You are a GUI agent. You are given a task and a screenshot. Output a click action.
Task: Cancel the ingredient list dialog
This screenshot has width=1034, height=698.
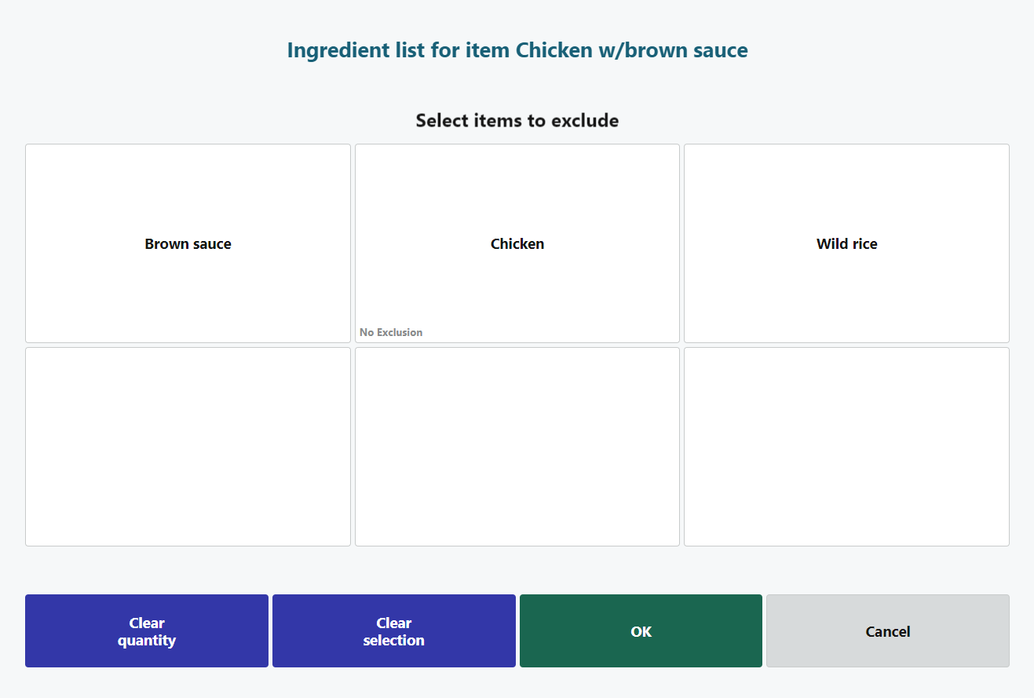[x=887, y=631]
